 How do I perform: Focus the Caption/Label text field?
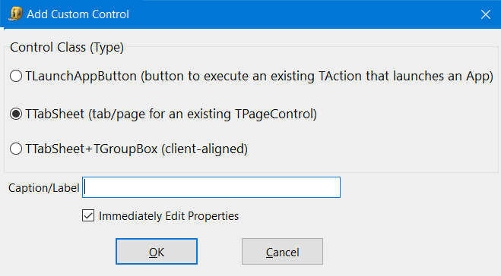click(x=211, y=187)
